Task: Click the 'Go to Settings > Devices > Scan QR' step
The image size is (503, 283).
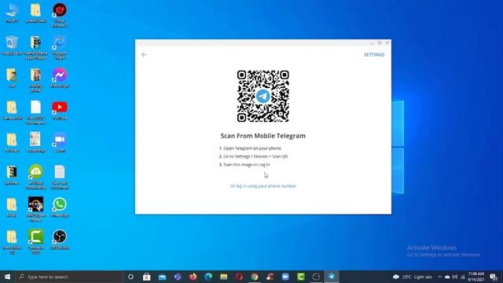Action: pos(253,156)
